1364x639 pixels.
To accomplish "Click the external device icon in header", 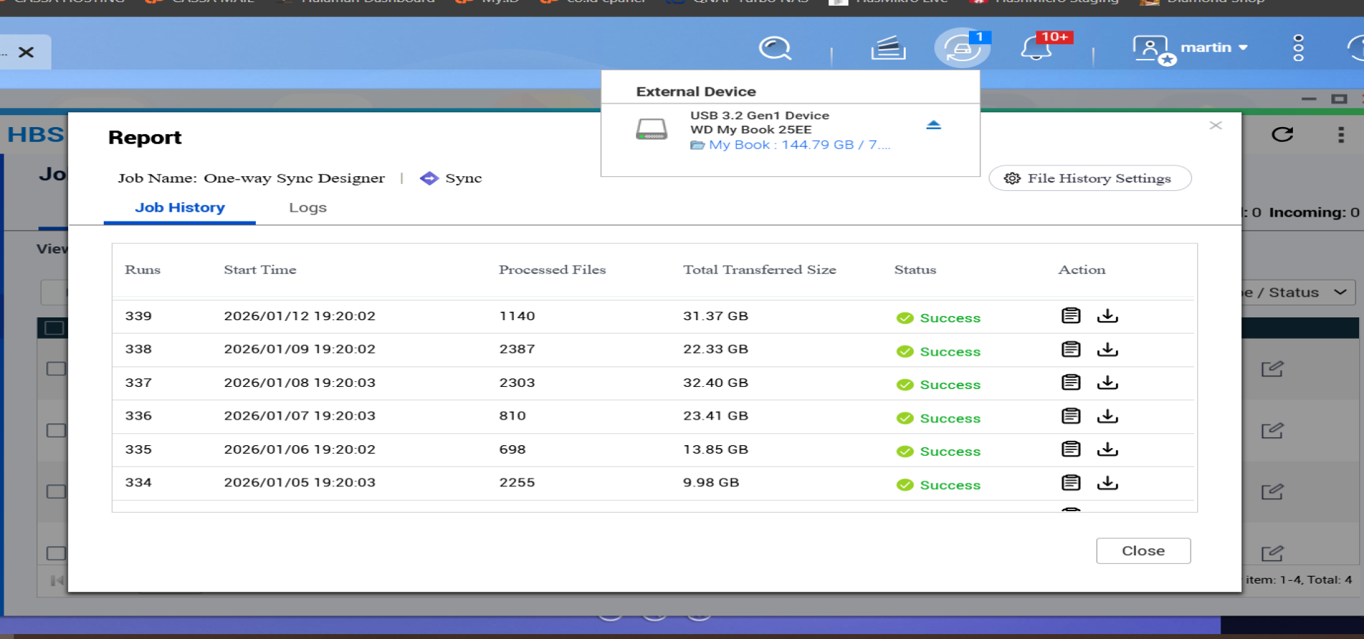I will [x=962, y=48].
